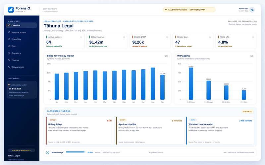Viewport: 265px width, 165px height.
Task: Open the Aged receivables finding card
Action: point(150,131)
